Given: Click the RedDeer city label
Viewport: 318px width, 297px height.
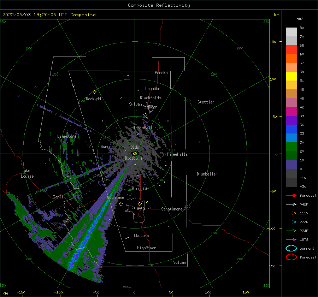Looking at the screenshot, I should (x=150, y=107).
